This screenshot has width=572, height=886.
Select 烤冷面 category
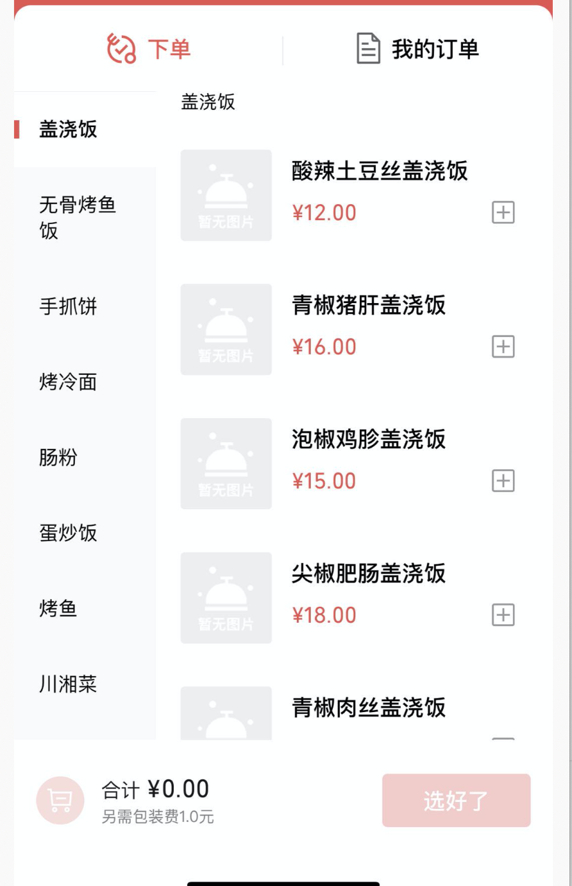click(68, 382)
